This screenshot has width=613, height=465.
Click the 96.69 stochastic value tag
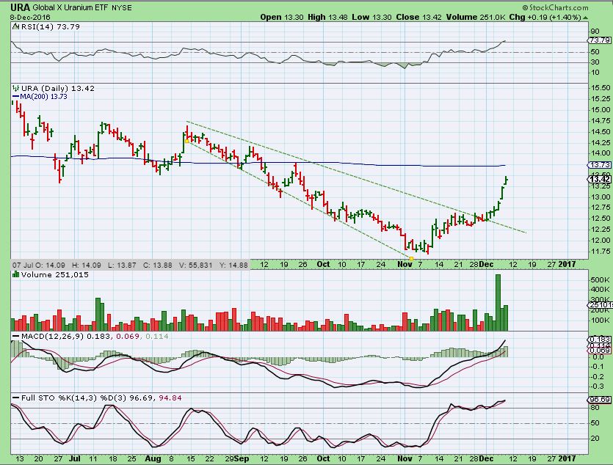pyautogui.click(x=598, y=400)
